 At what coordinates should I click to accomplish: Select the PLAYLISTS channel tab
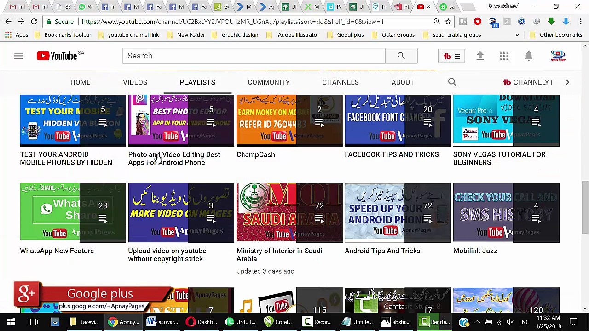tap(197, 82)
